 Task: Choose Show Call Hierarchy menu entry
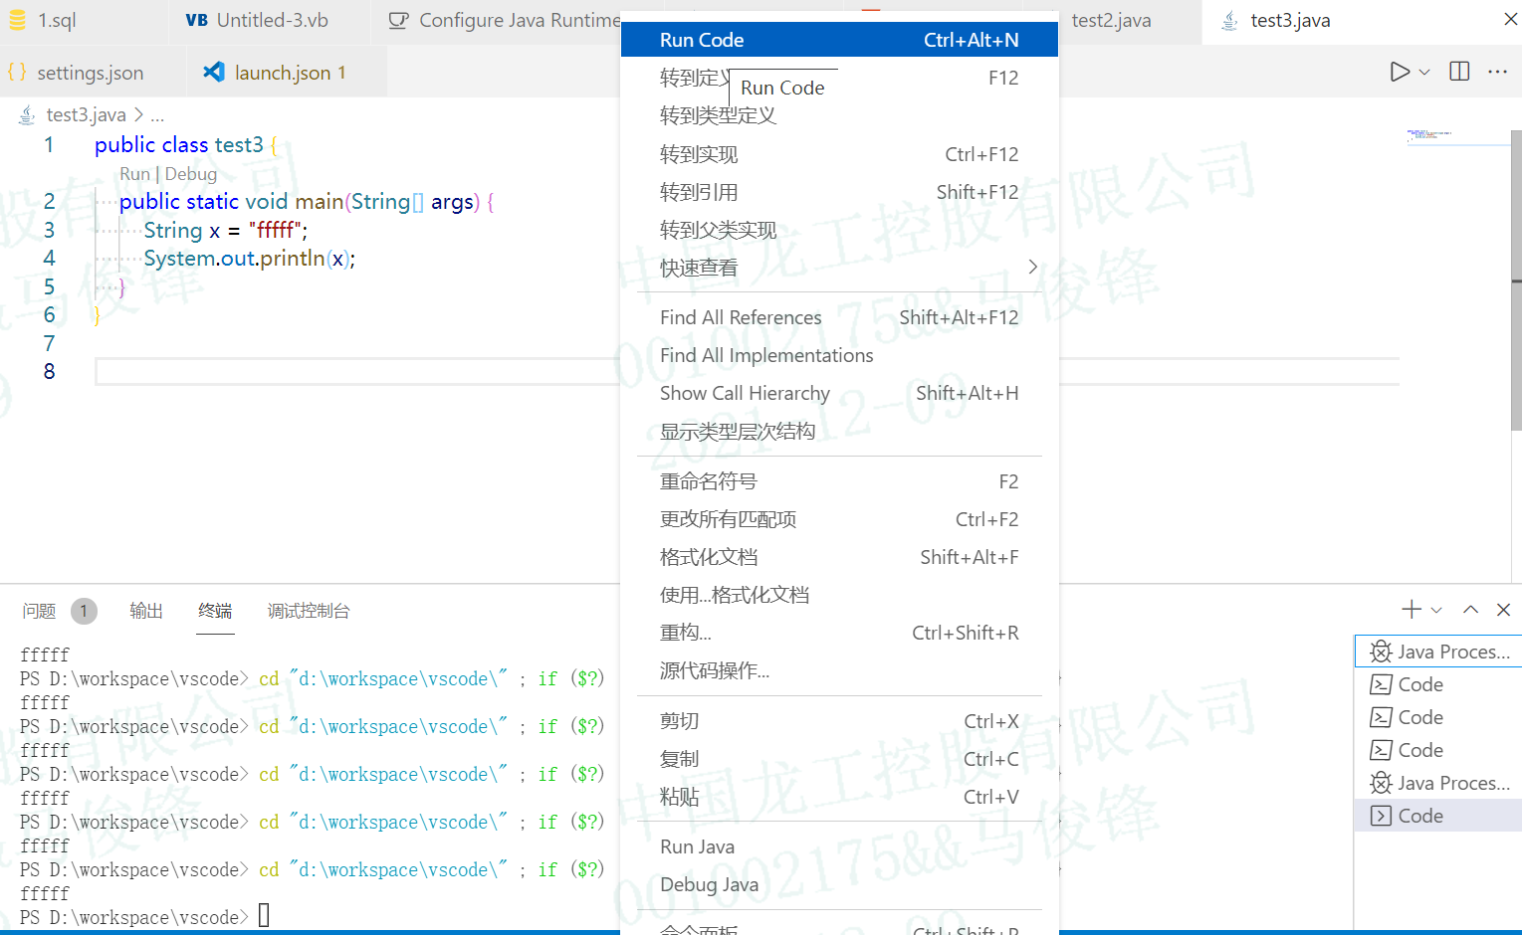coord(839,393)
